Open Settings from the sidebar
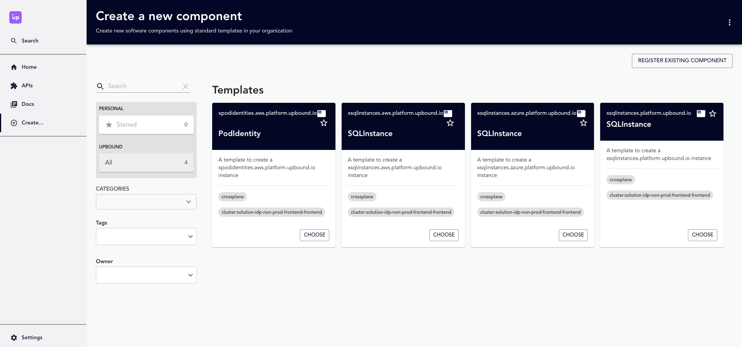 32,337
